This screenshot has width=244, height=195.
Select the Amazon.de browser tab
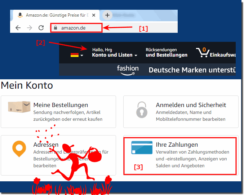(x=56, y=15)
